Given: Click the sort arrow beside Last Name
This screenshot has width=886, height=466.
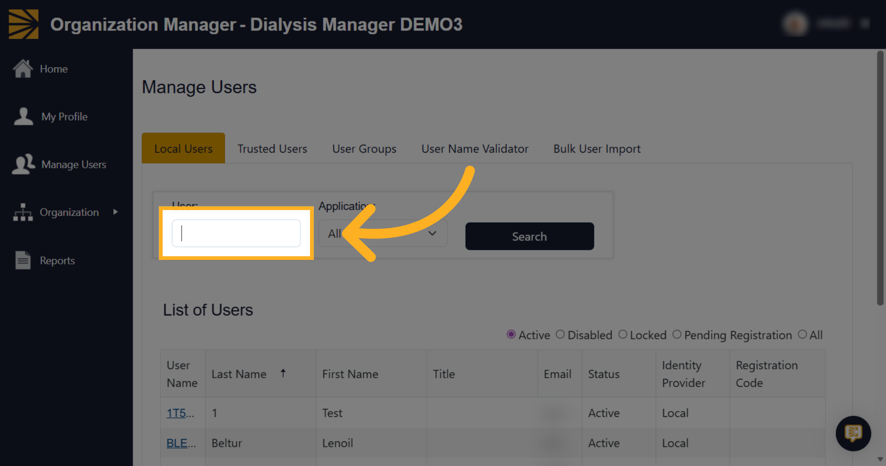Looking at the screenshot, I should click(x=283, y=373).
